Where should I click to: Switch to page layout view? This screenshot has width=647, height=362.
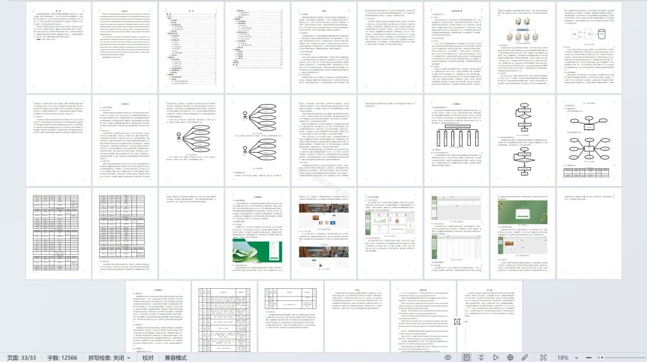466,358
